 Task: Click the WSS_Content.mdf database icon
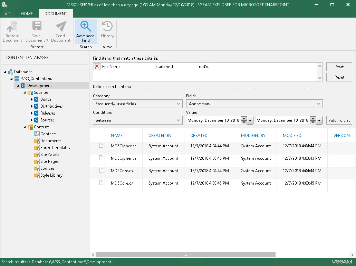coord(17,79)
